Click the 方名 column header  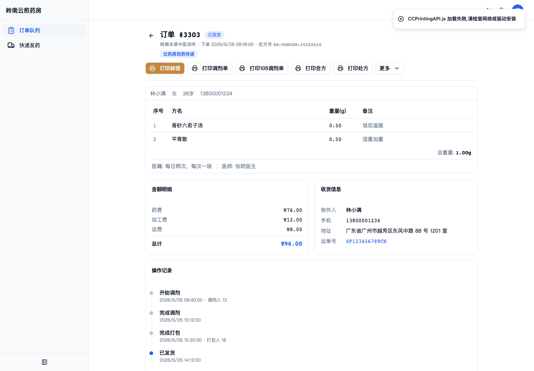[x=177, y=111]
